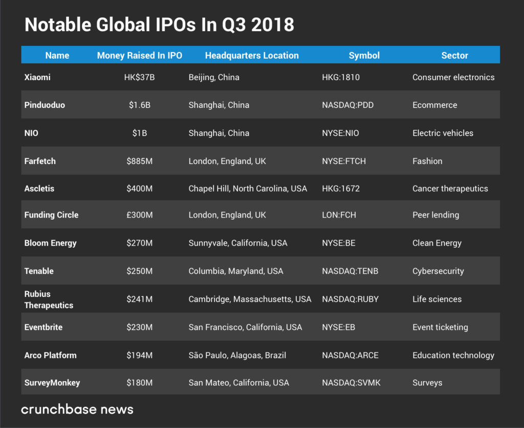Click the £300M Funding Circle amount
The height and width of the screenshot is (428, 524).
[x=139, y=215]
